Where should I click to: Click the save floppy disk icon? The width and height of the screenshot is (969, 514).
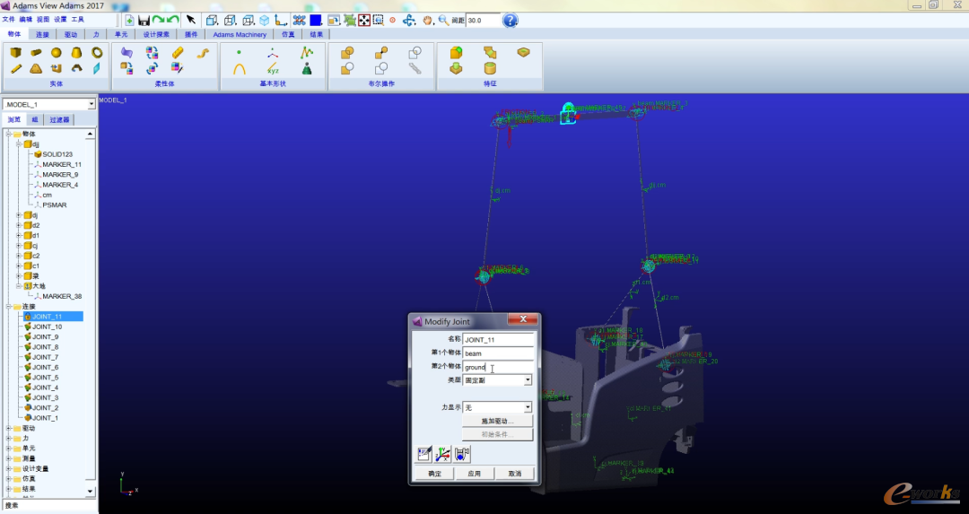pos(144,21)
